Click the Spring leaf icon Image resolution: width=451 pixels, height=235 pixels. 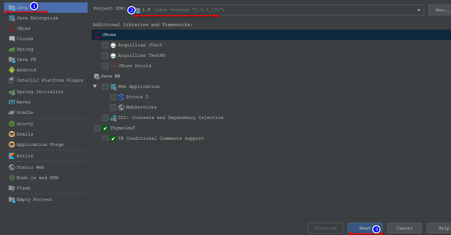[12, 49]
